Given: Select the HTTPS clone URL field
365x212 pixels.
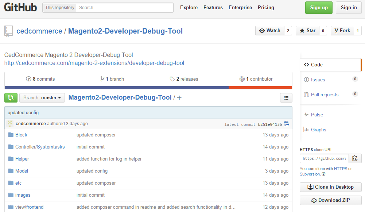Looking at the screenshot, I should pos(324,158).
